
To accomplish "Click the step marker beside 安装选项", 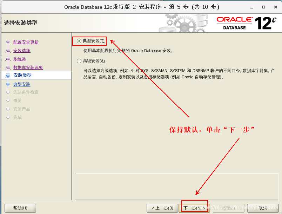I will point(8,51).
